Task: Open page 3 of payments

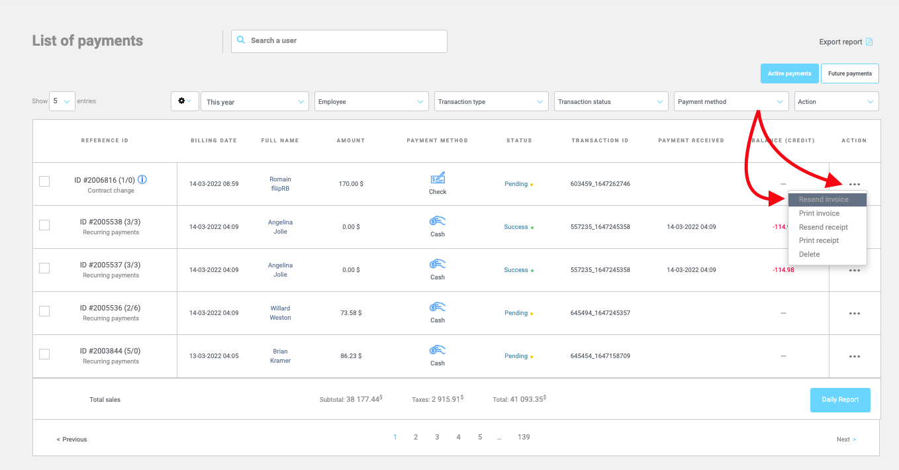Action: [x=437, y=437]
